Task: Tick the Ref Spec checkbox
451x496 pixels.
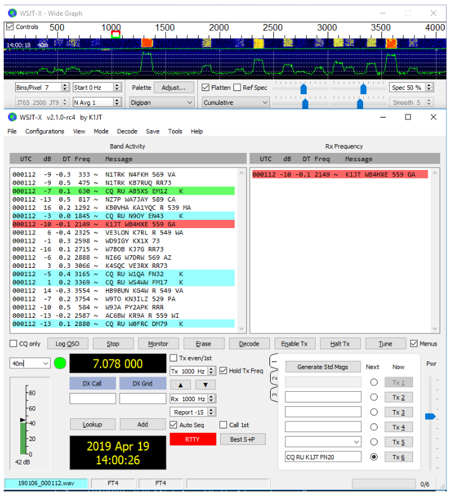Action: 237,87
